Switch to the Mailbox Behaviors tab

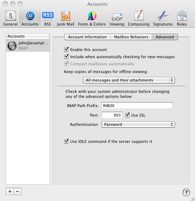131,37
